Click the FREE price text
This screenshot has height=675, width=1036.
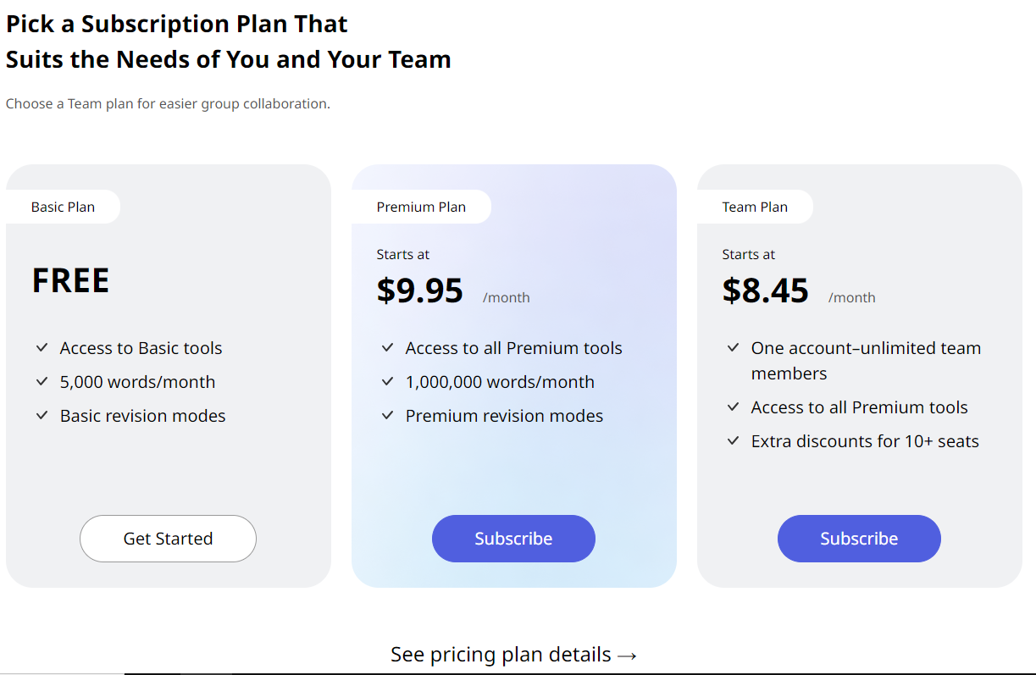(x=70, y=280)
